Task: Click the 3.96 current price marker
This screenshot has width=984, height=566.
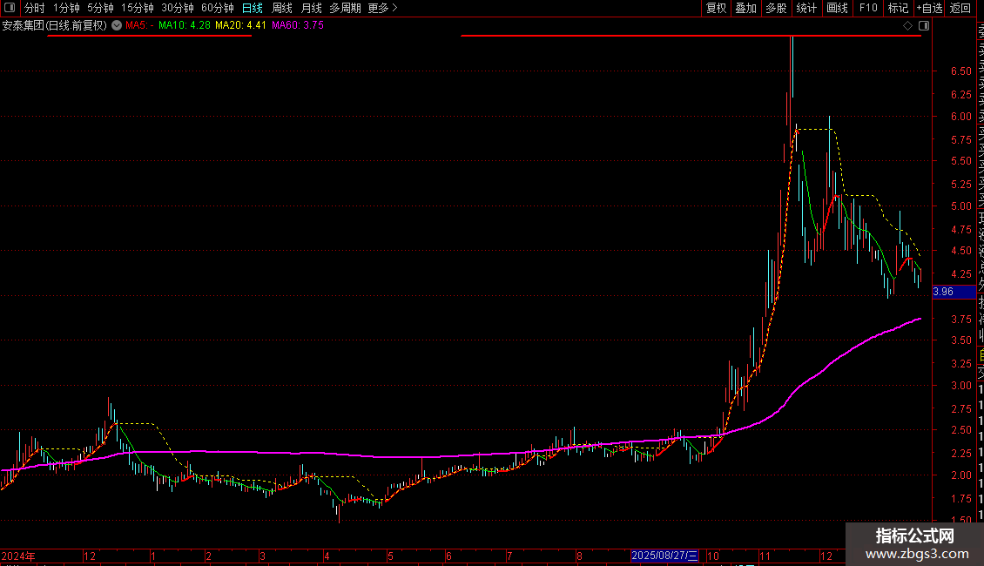Action: coord(954,292)
